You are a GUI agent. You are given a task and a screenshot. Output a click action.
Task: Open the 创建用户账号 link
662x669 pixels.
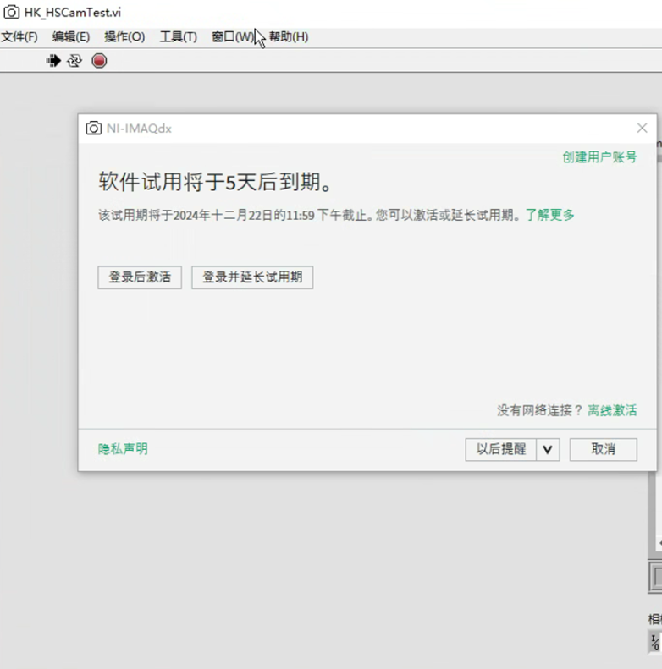pyautogui.click(x=599, y=157)
